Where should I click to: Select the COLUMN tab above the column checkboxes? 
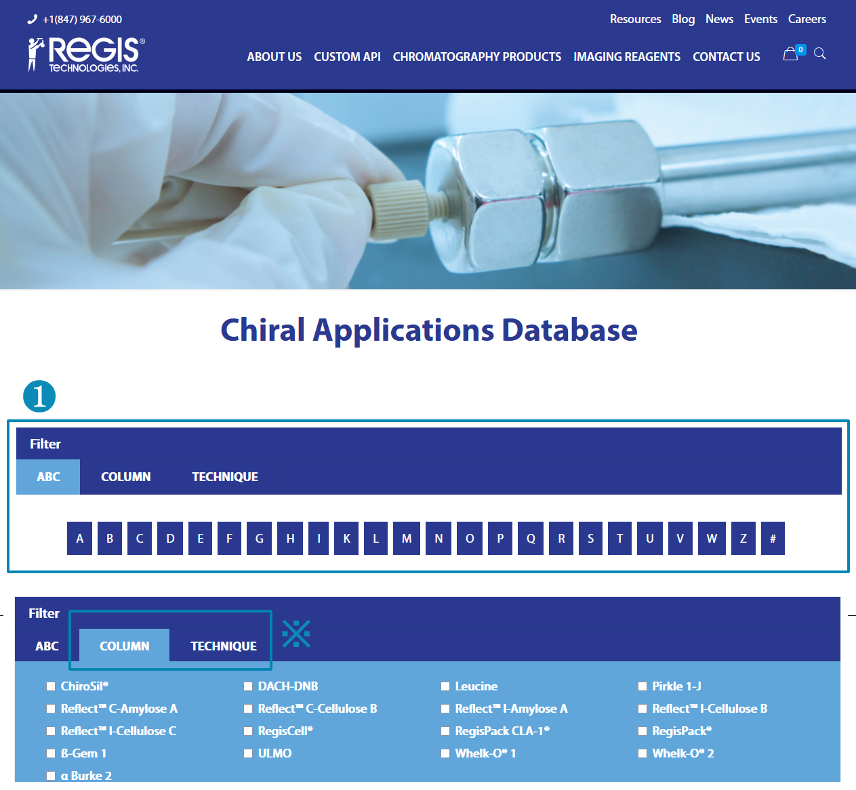click(124, 646)
